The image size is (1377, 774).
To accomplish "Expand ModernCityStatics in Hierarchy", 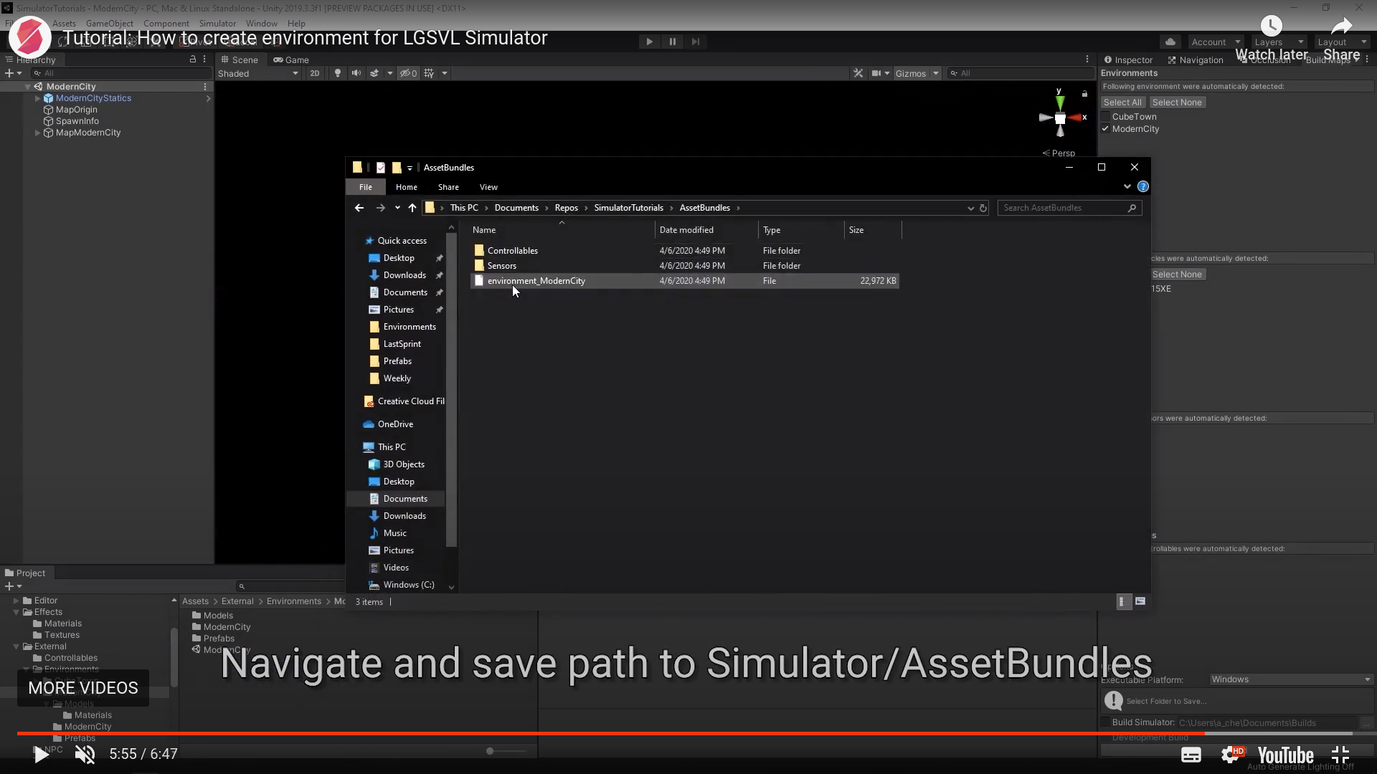I will pos(37,98).
